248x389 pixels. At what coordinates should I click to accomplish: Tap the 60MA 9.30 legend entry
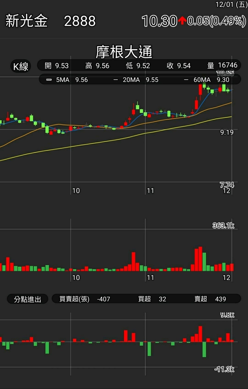[x=207, y=80]
